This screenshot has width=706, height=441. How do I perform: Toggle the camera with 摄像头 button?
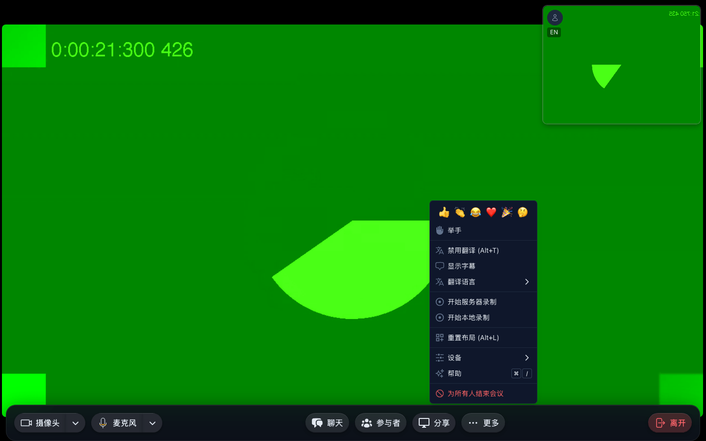40,423
